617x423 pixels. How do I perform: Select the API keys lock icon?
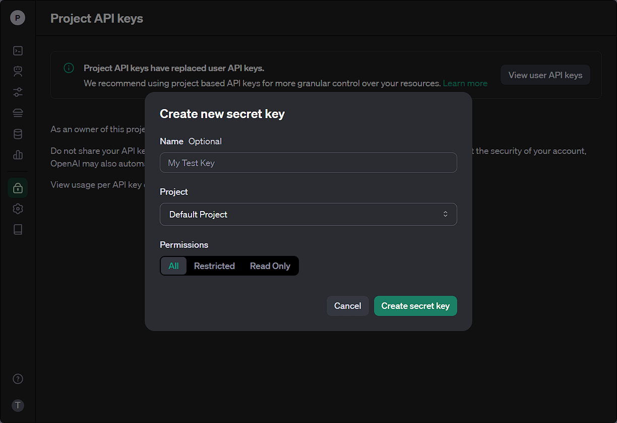(18, 188)
